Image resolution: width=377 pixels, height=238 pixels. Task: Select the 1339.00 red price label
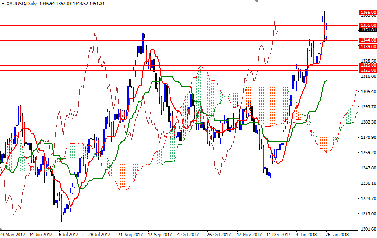tap(367, 47)
